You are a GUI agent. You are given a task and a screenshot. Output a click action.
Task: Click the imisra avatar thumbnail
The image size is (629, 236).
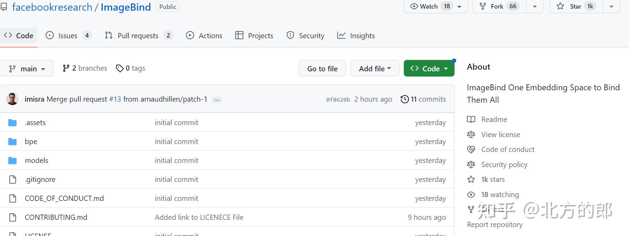pyautogui.click(x=12, y=99)
